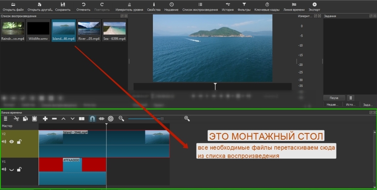Click the ripple target icon in timeline
Viewport: 377px width, 190px height.
111,119
